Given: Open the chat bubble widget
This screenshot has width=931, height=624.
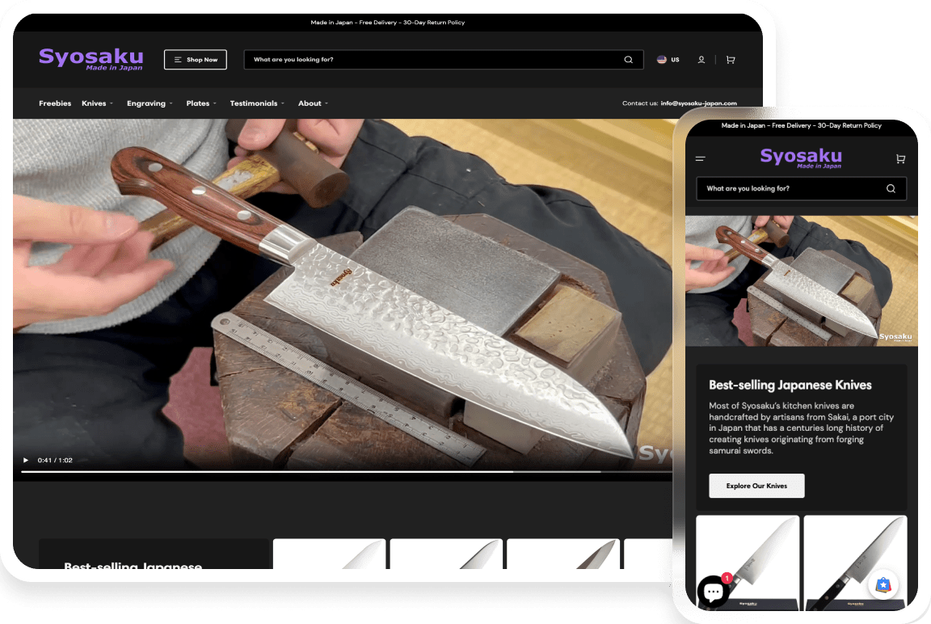Looking at the screenshot, I should coord(714,592).
